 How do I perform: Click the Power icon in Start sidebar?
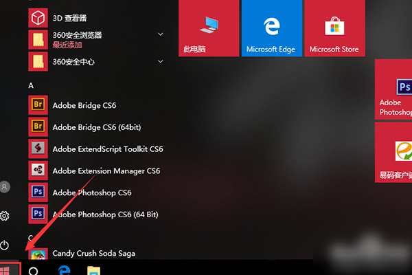(5, 245)
